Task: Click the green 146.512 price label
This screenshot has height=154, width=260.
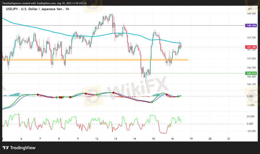Action: tap(251, 73)
